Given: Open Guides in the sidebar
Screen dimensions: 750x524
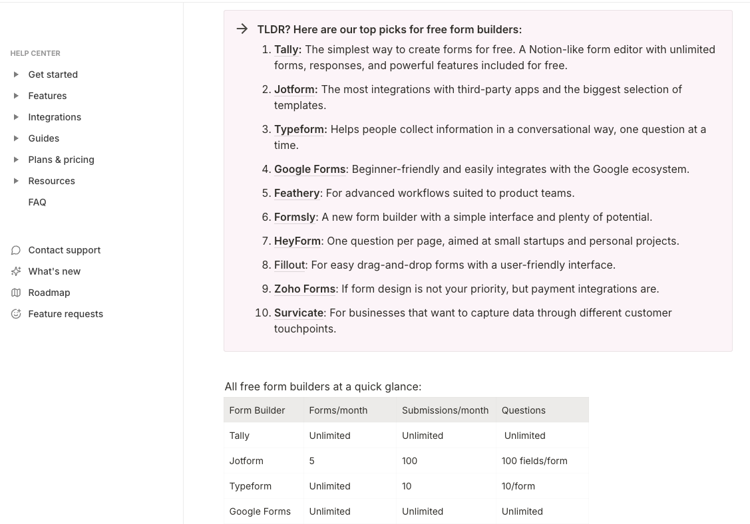Looking at the screenshot, I should 43,138.
